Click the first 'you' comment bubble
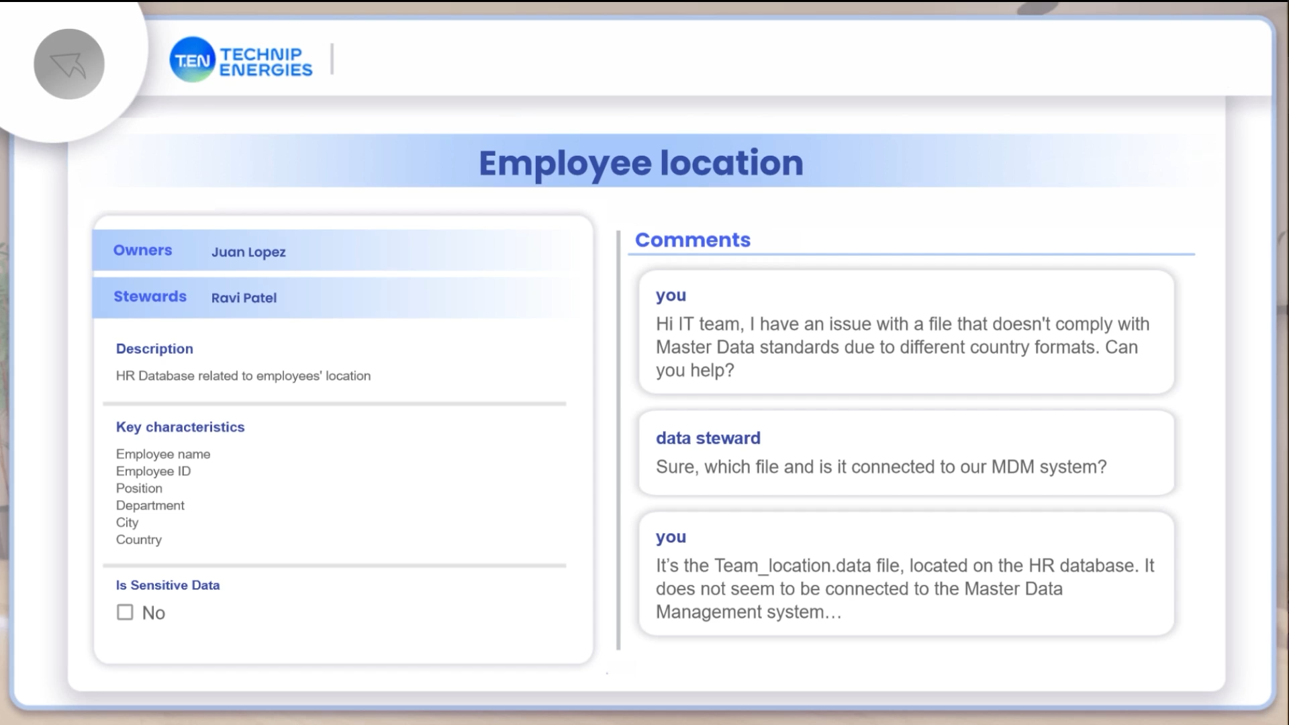The height and width of the screenshot is (725, 1289). 906,332
